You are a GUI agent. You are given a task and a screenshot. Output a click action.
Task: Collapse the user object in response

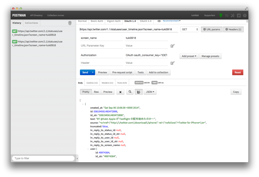[x=88, y=149]
